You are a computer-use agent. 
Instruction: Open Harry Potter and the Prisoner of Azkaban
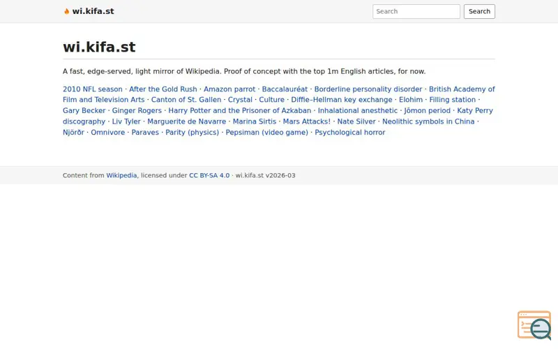(x=239, y=111)
